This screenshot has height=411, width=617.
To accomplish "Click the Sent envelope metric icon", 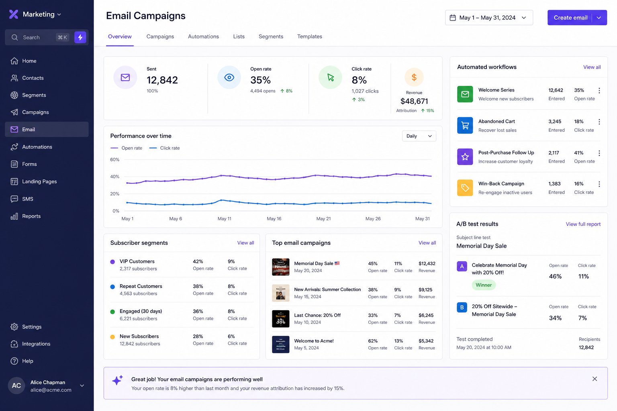I will tap(125, 77).
